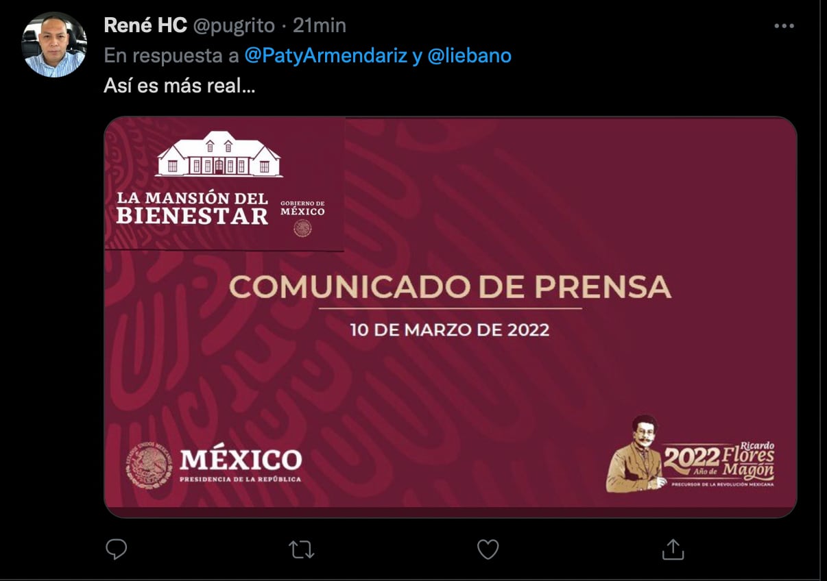Viewport: 827px width, 581px height.
Task: Like the tweet with the heart icon
Action: click(x=488, y=549)
